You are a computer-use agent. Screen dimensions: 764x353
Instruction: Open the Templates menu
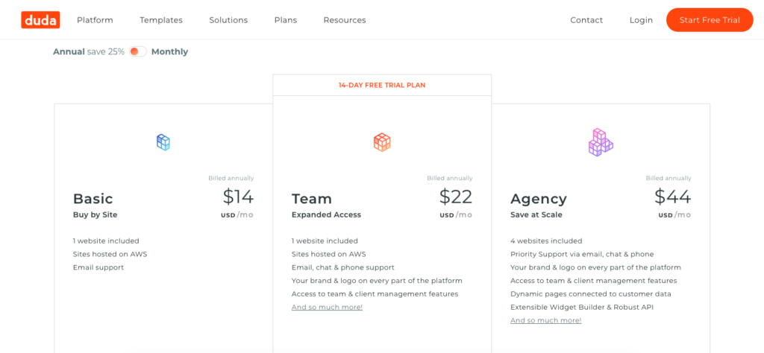tap(161, 20)
